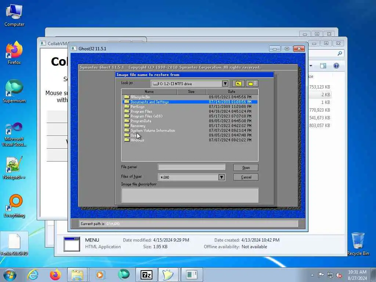Sort file list by Name column

(149, 91)
